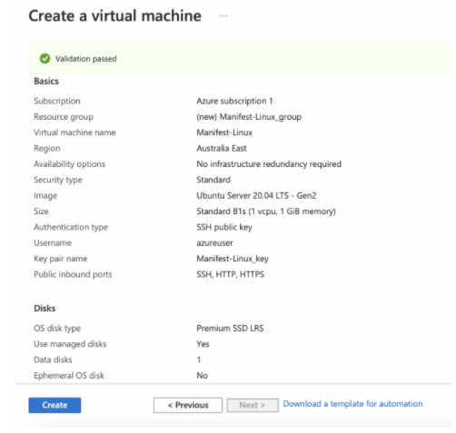Click the Standard B1s size value
This screenshot has width=456, height=433.
[x=266, y=212]
